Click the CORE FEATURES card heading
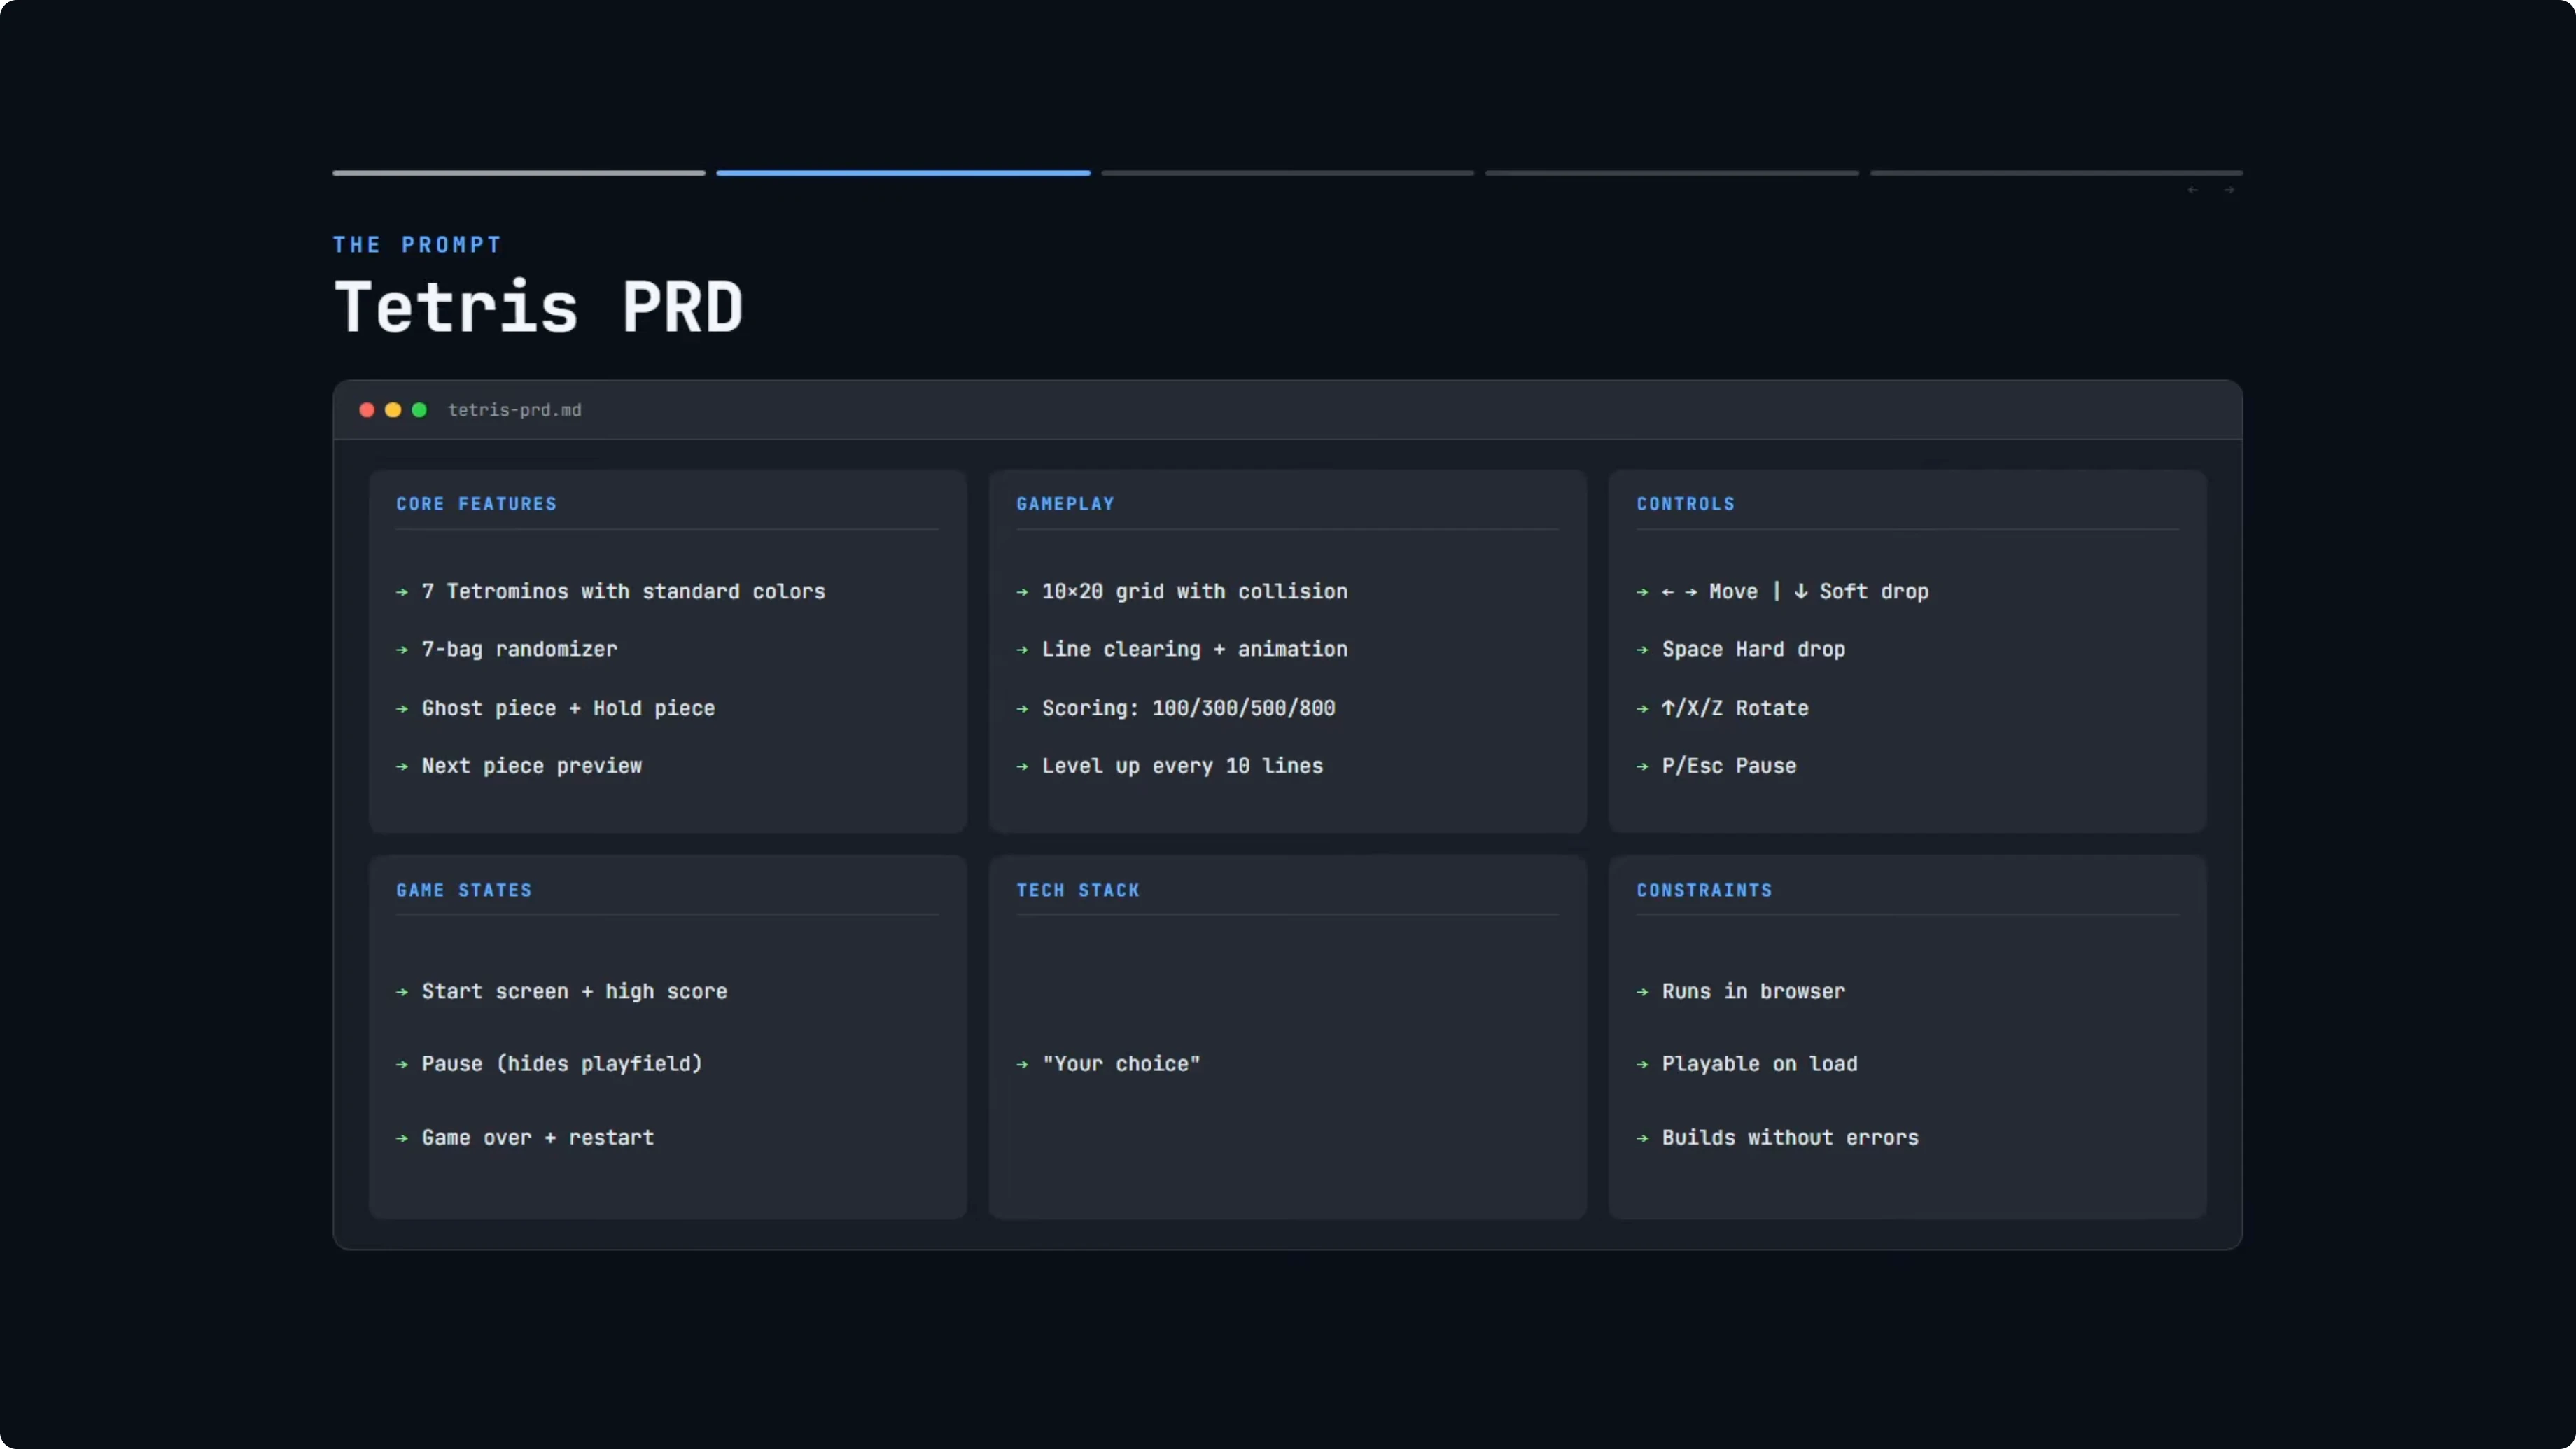 pyautogui.click(x=476, y=504)
